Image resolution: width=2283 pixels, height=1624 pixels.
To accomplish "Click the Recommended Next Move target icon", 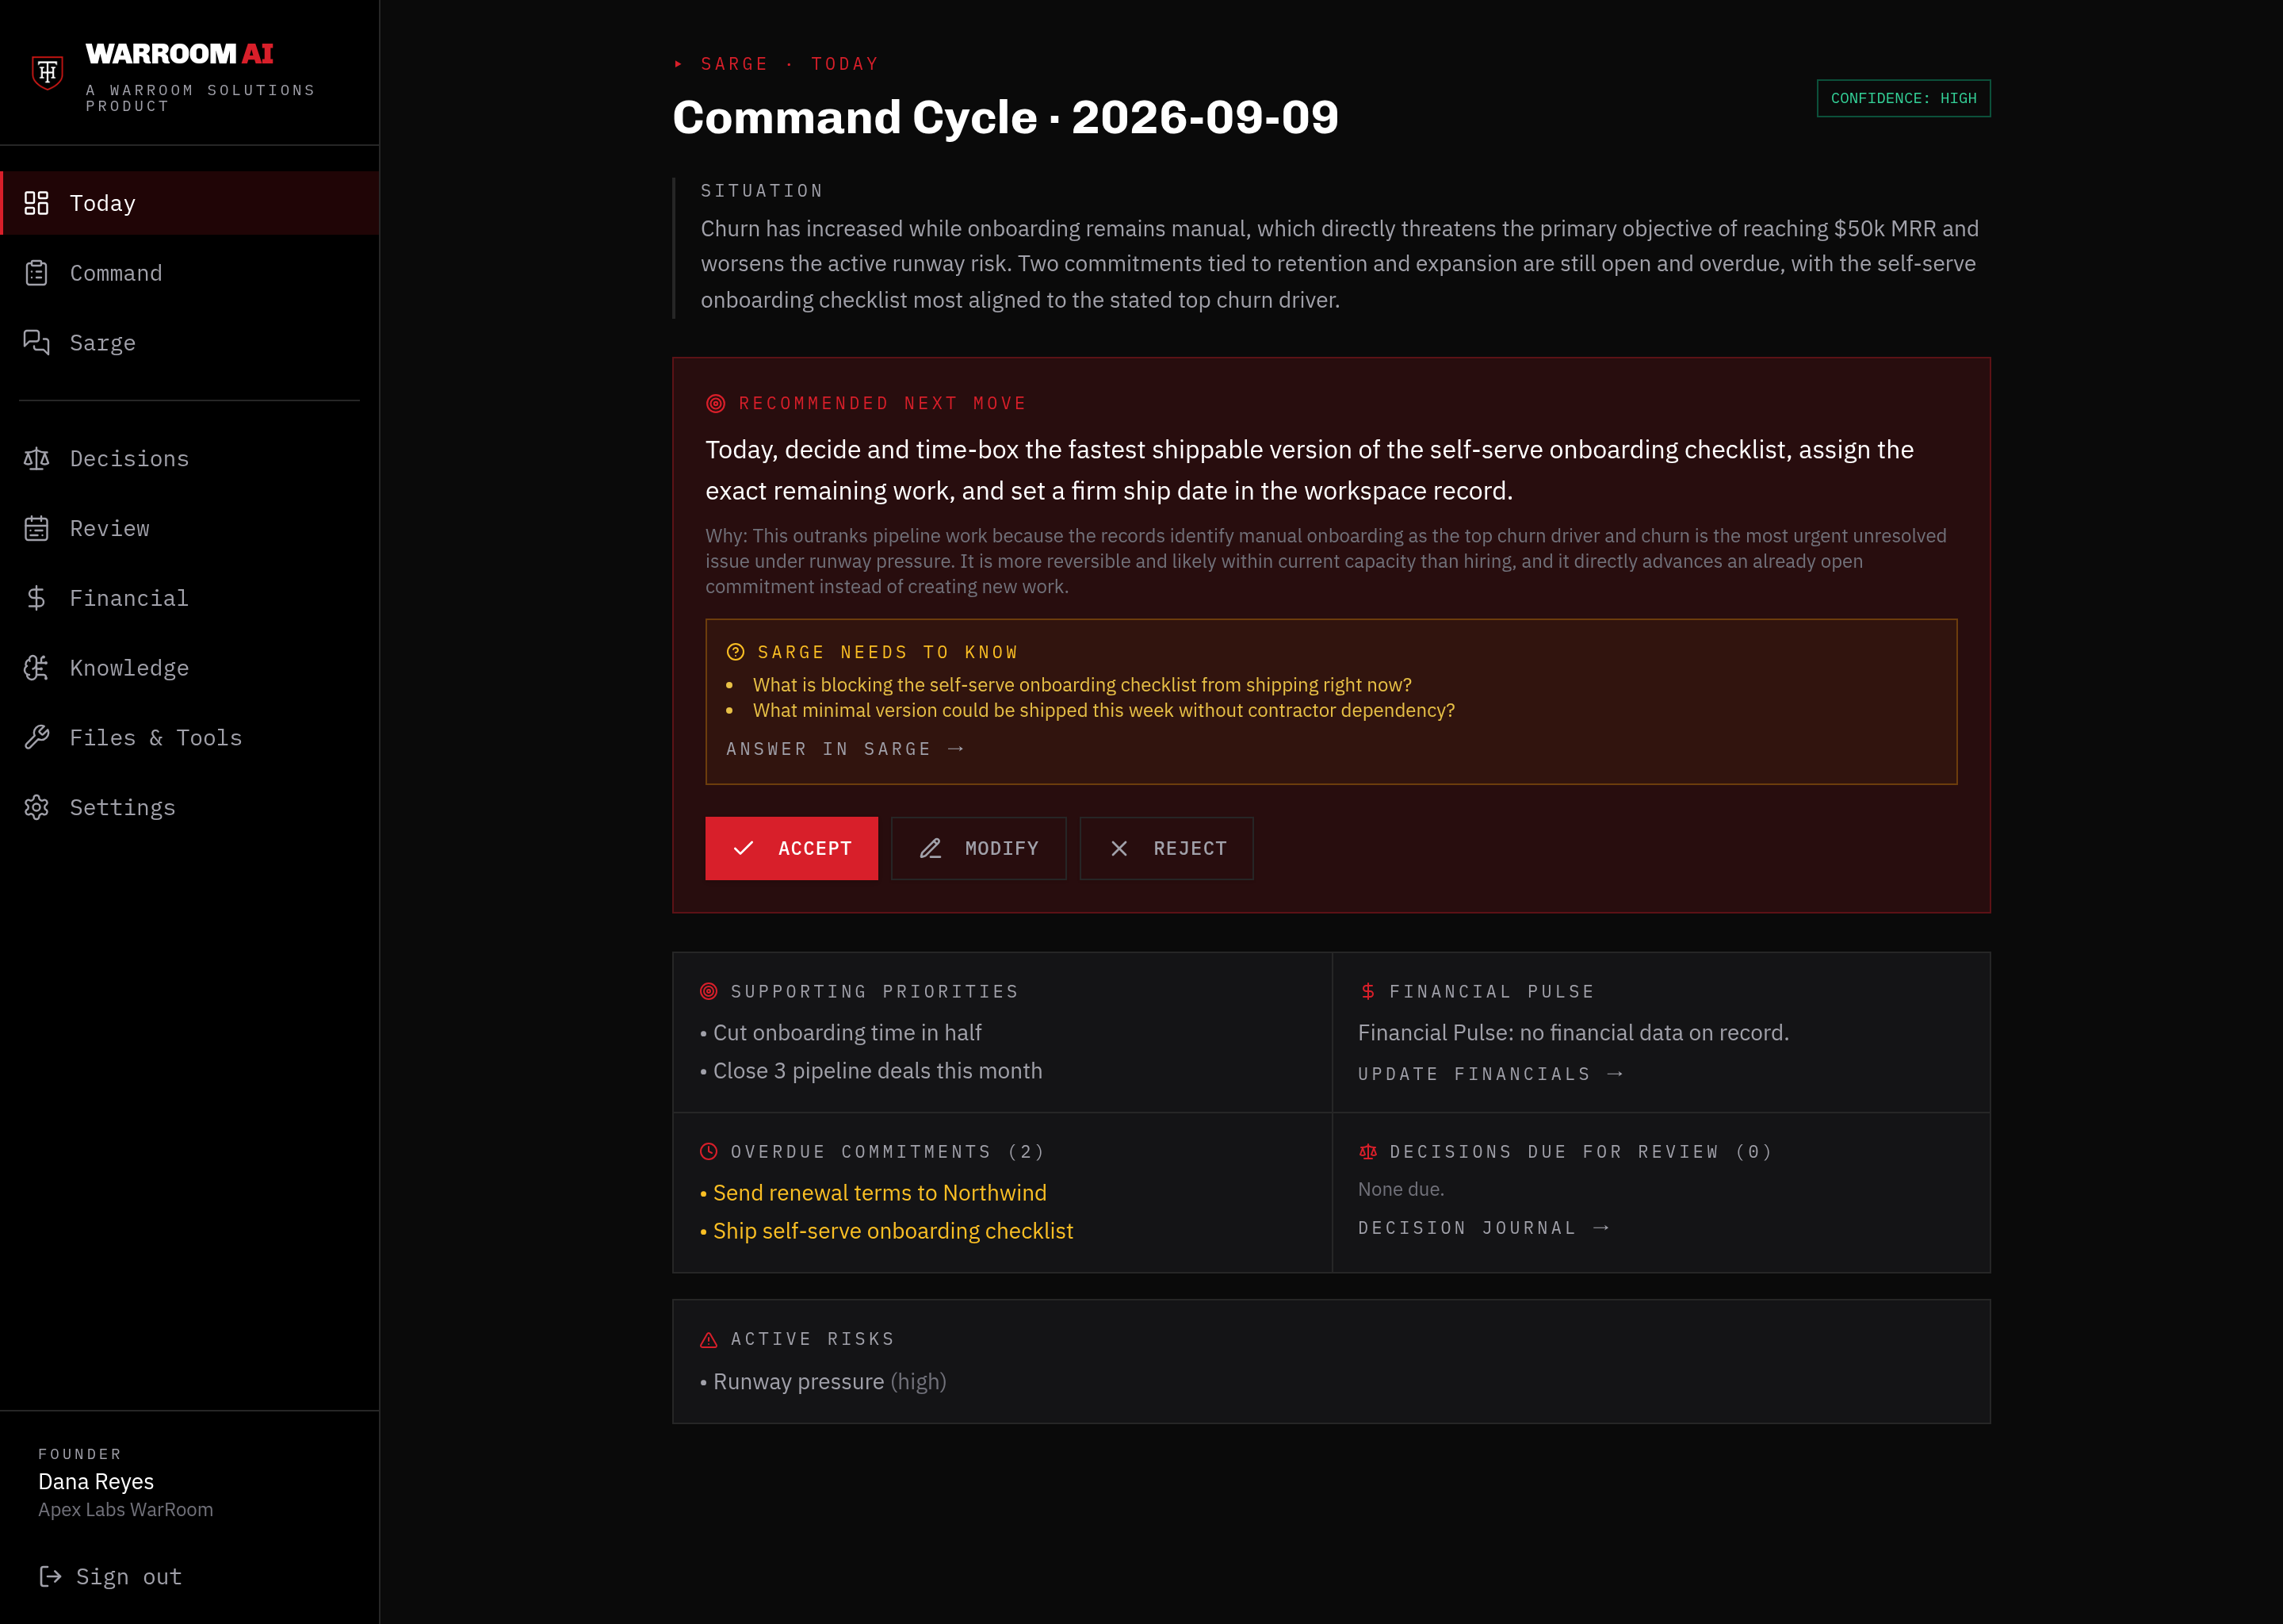I will click(716, 404).
